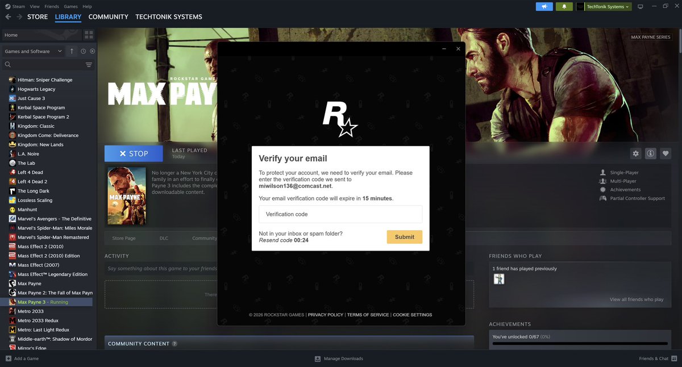This screenshot has height=367, width=682.
Task: Click View all friends who play
Action: pos(637,299)
